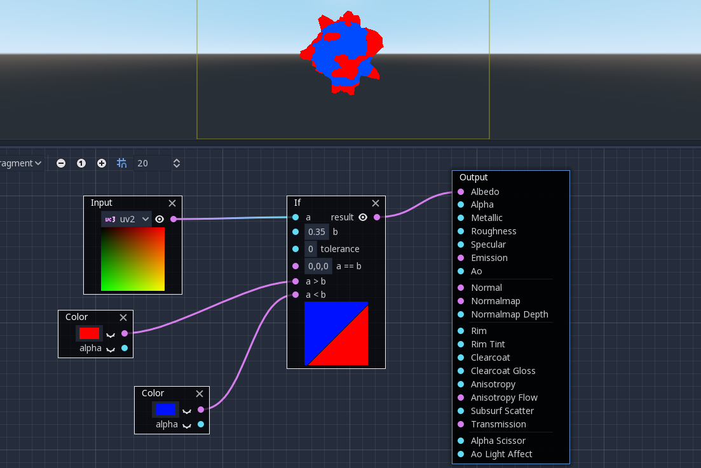
Task: Click the red color swatch
Action: click(89, 333)
